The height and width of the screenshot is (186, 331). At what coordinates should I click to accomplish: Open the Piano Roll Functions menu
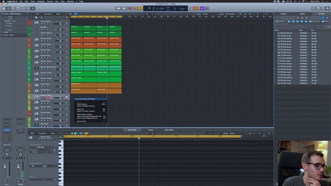[x=43, y=133]
